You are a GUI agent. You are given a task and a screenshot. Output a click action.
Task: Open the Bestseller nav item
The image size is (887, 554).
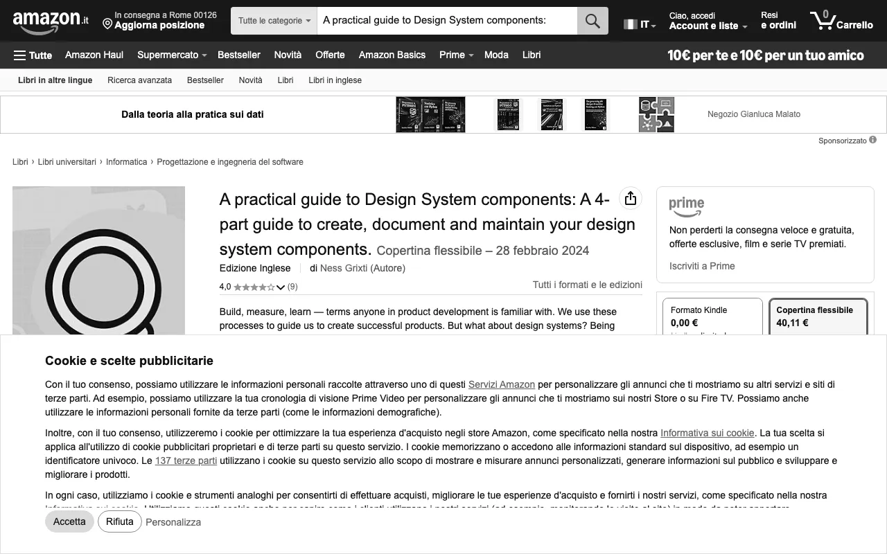239,55
